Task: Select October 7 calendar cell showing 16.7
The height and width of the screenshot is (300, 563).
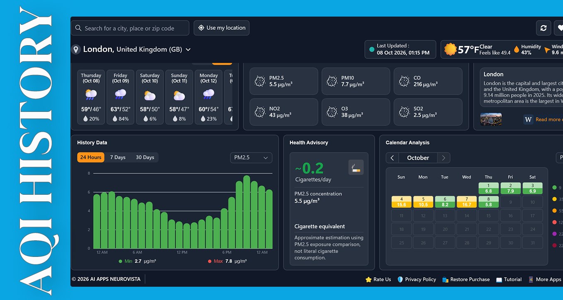Action: click(466, 202)
